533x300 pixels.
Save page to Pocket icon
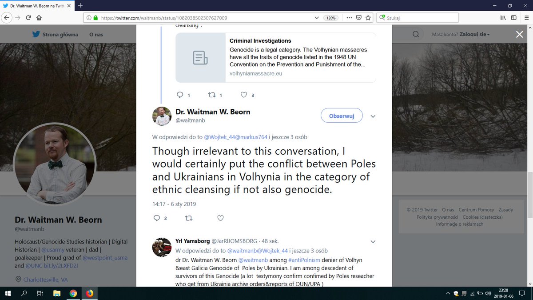tap(358, 18)
